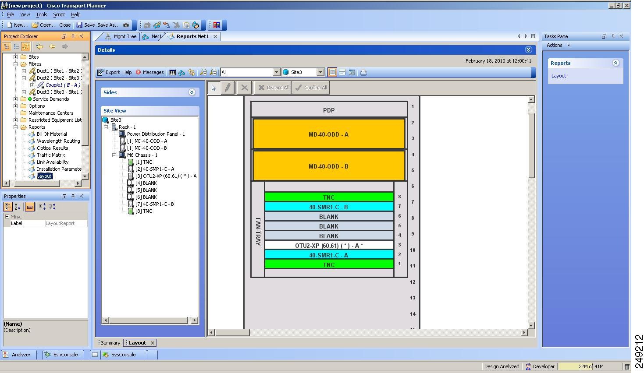
Task: Toggle the pin on the Tasks Pane
Action: tap(613, 36)
